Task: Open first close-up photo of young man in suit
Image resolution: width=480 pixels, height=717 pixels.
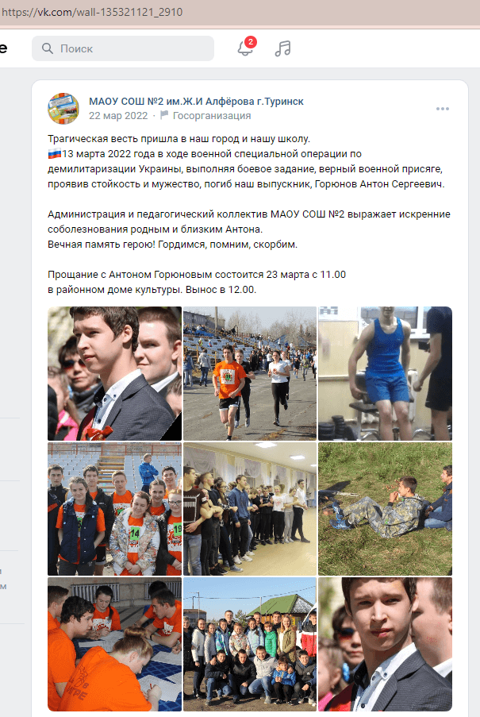Action: click(x=114, y=373)
